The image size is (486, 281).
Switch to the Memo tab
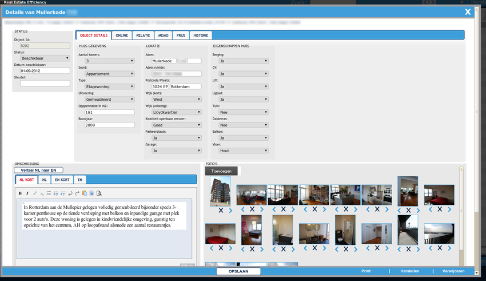[164, 35]
